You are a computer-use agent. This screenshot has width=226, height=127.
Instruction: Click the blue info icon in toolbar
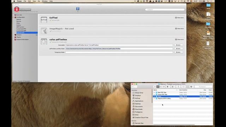(78, 9)
